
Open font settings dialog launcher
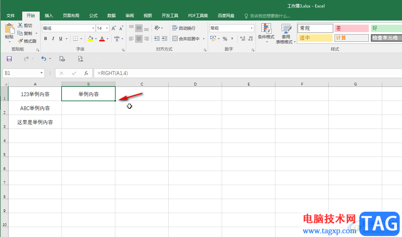[x=123, y=50]
